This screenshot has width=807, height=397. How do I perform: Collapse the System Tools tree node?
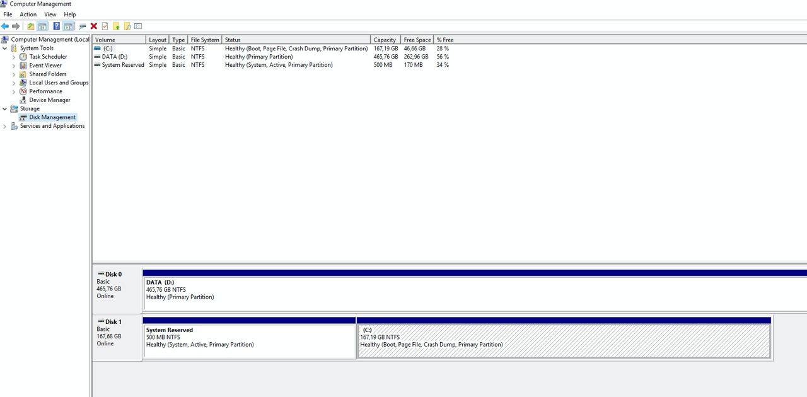tap(5, 48)
